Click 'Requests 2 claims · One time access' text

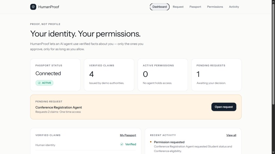coord(58,112)
